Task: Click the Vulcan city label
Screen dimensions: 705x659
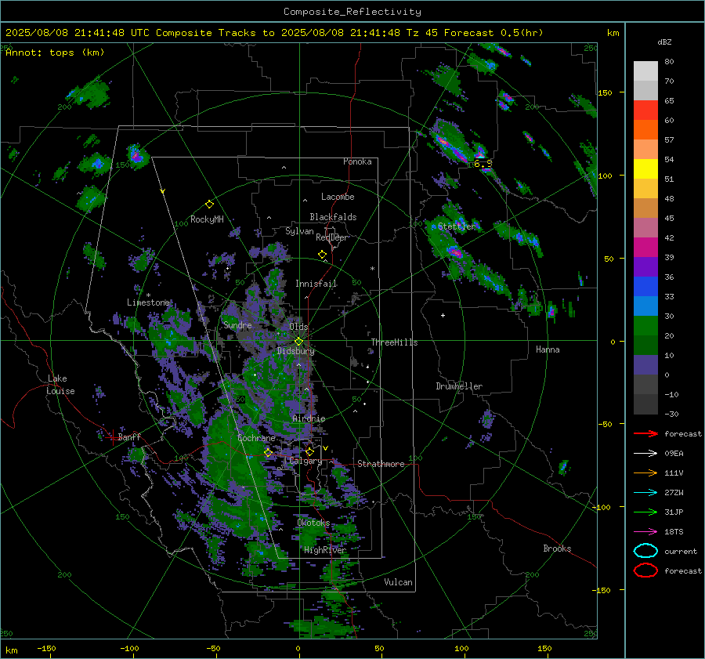Action: point(398,582)
